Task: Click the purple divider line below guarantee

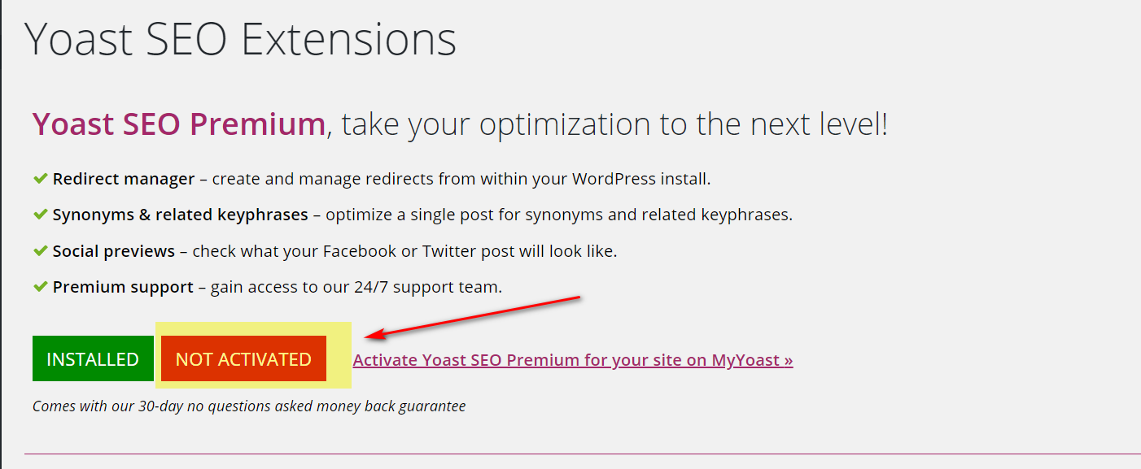Action: tap(570, 454)
